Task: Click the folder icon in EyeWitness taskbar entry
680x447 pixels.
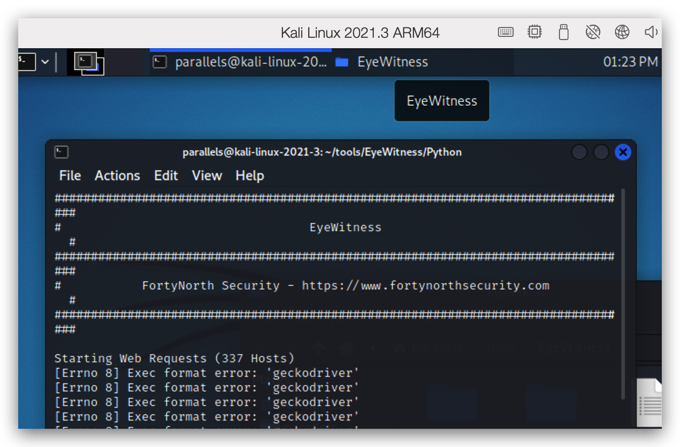Action: point(342,62)
